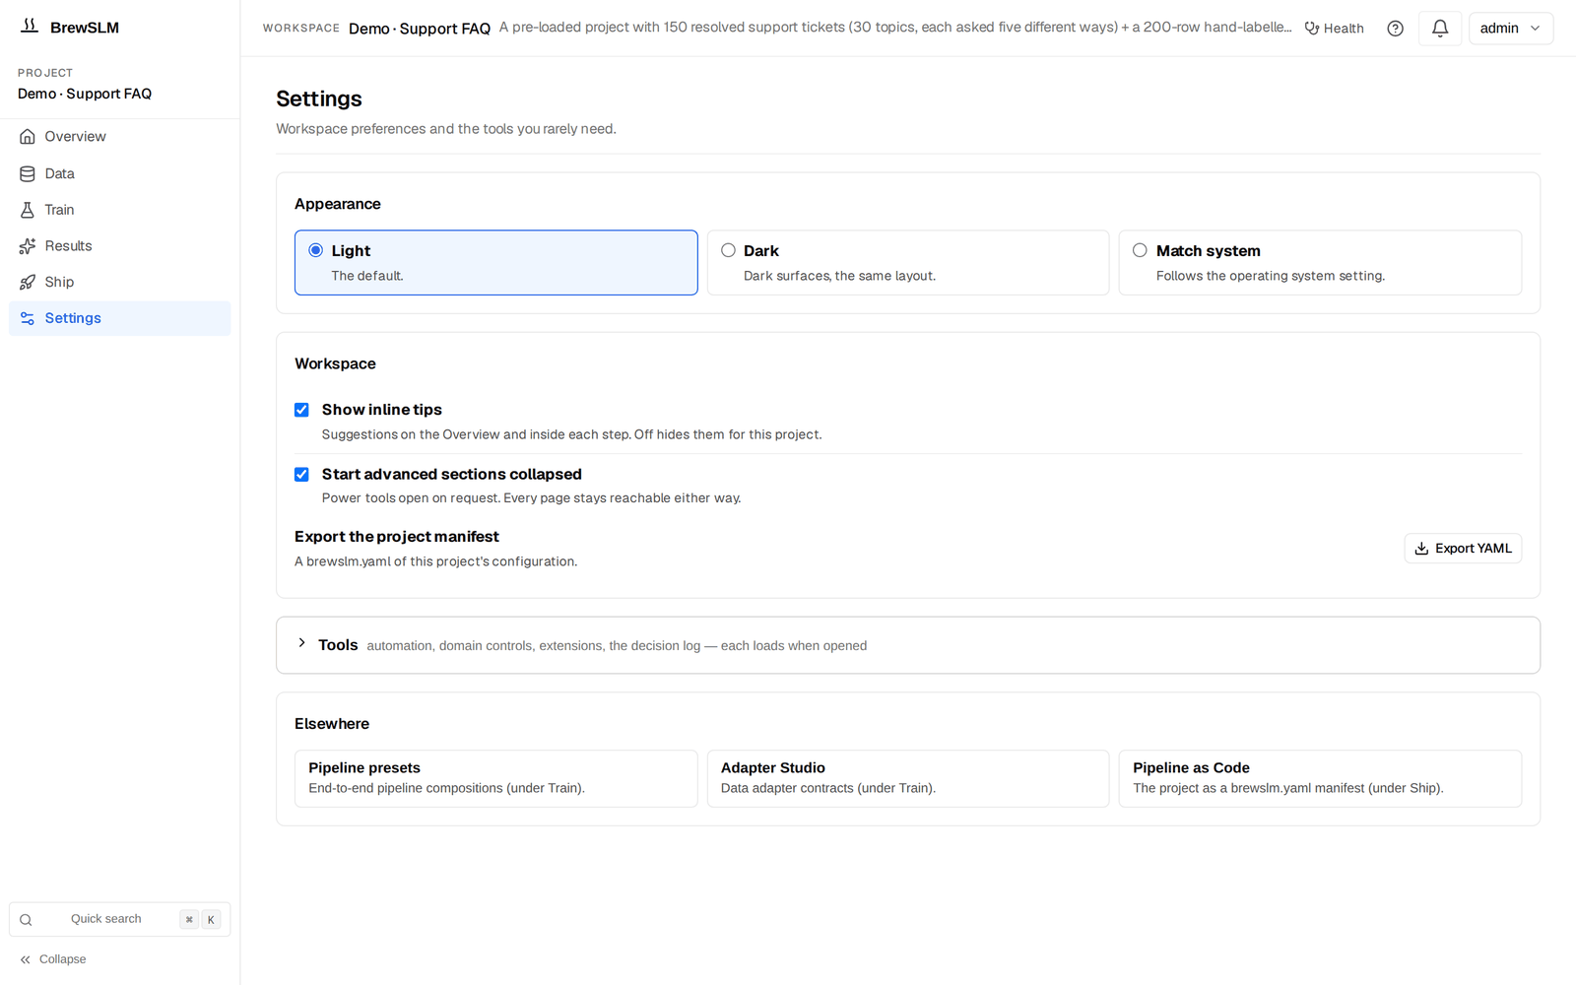This screenshot has width=1576, height=985.
Task: Select the Dark appearance radio button
Action: (x=728, y=250)
